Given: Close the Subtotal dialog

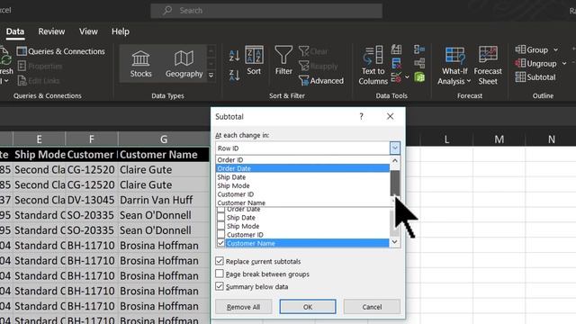Looking at the screenshot, I should (390, 116).
